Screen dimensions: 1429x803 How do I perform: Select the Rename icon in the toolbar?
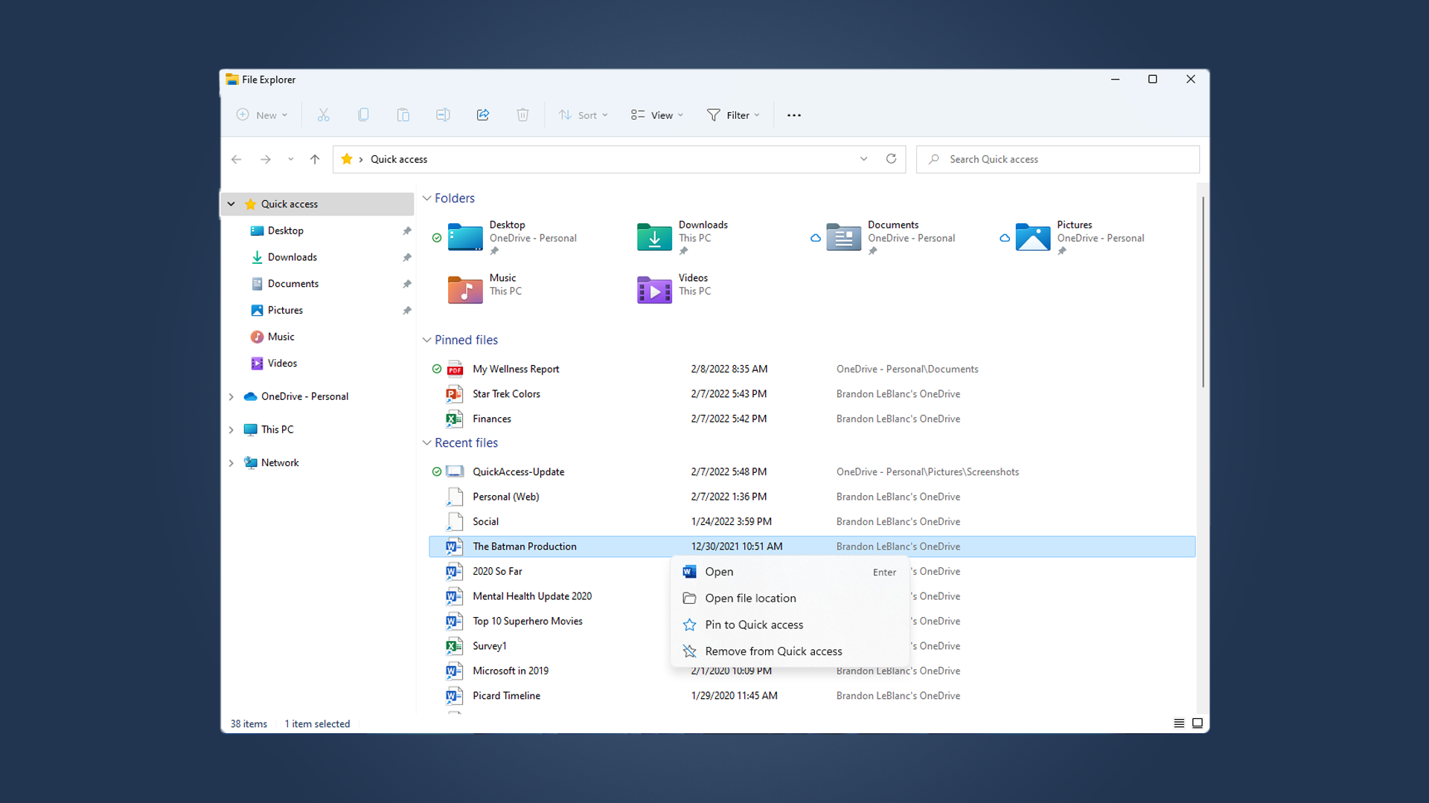coord(443,115)
